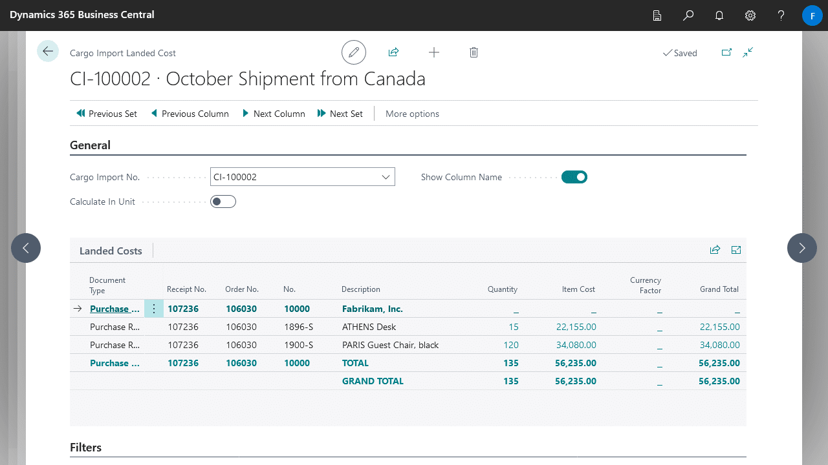Screen dimensions: 828x465
Task: Click Previous Set action
Action: click(x=107, y=114)
